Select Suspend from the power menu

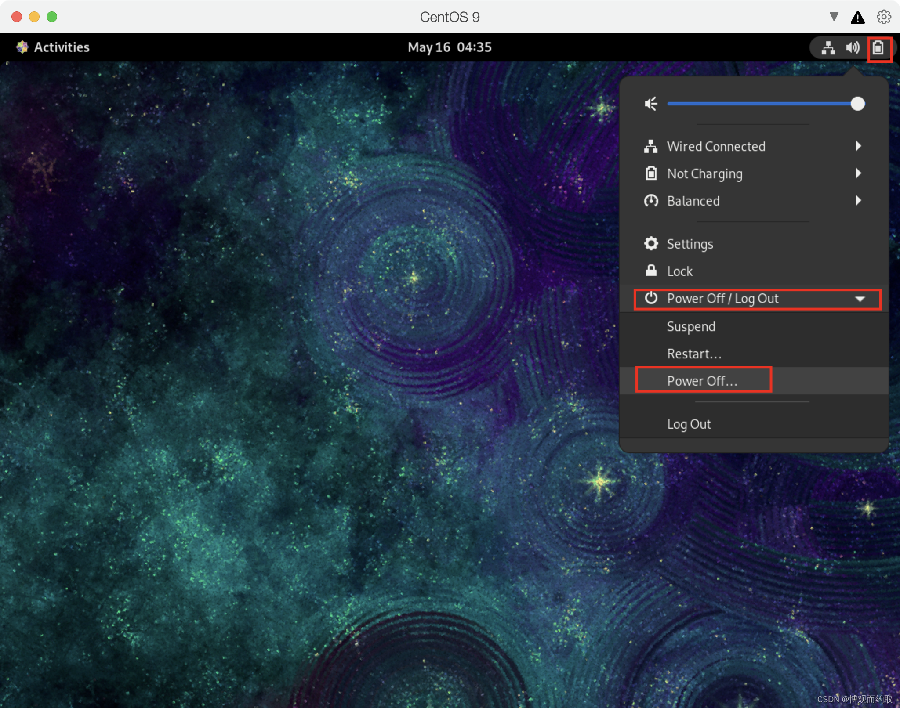(691, 326)
